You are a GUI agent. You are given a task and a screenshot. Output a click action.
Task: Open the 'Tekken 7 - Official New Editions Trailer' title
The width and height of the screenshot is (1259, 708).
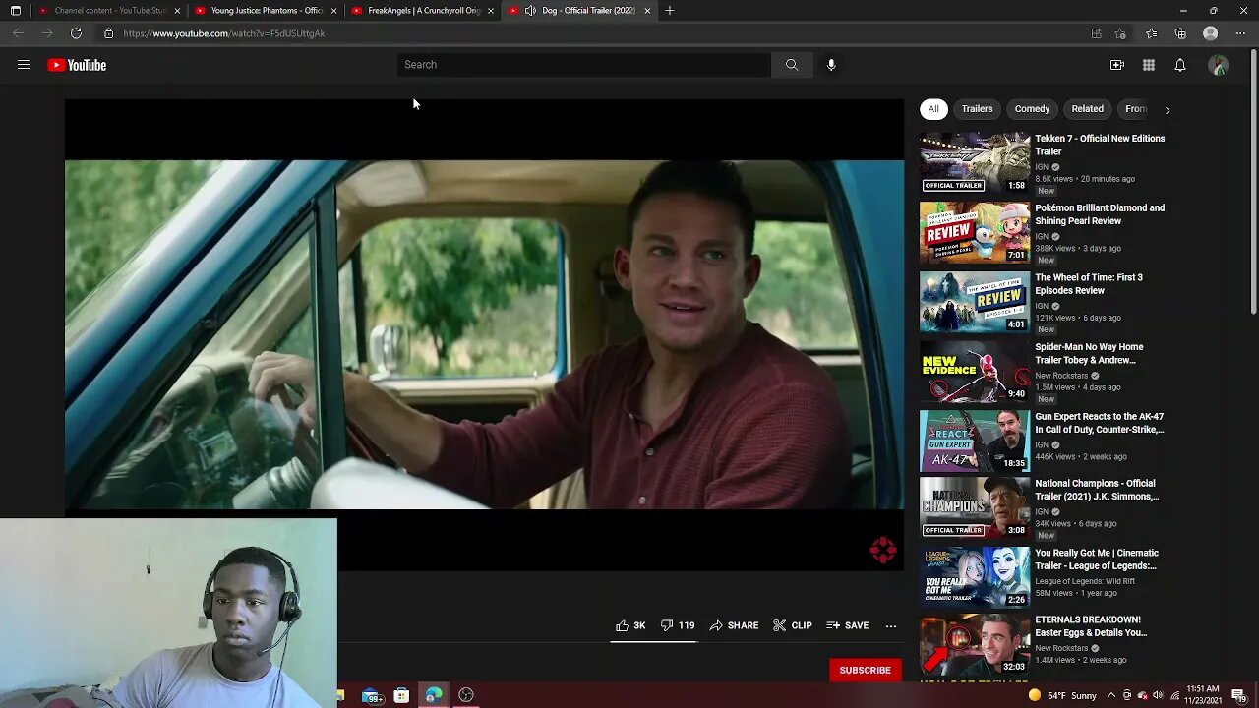1100,145
